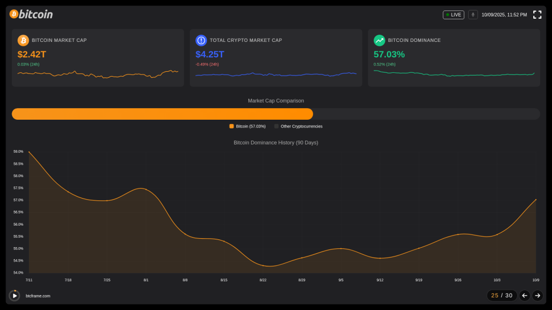The image size is (552, 310).
Task: Toggle Other Cryptocurrencies legend entry
Action: tap(298, 126)
